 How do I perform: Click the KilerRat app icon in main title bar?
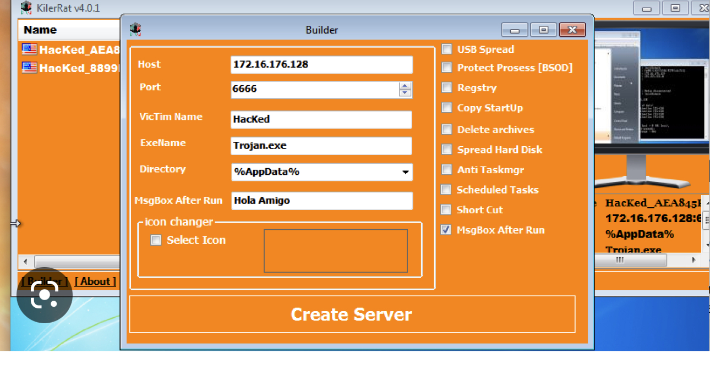pos(26,8)
